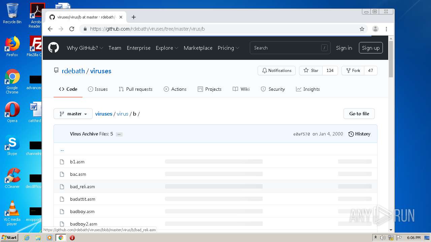Expand the Explore dropdown
Image resolution: width=431 pixels, height=242 pixels.
(167, 48)
